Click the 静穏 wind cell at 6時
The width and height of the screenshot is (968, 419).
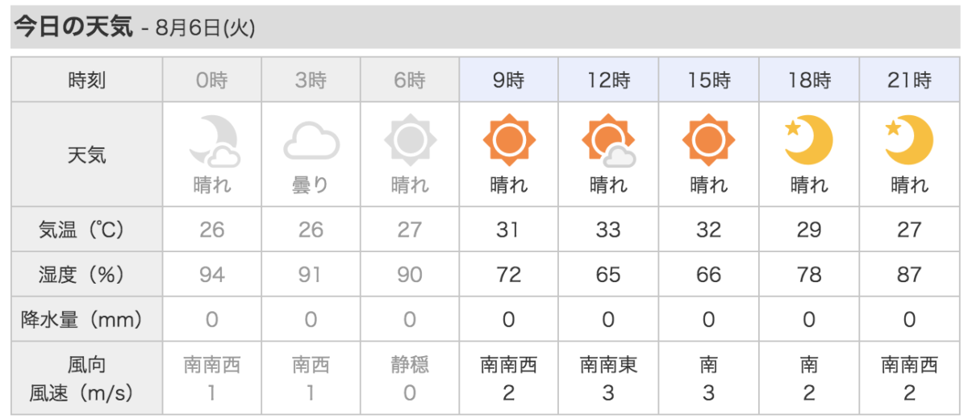(x=410, y=366)
